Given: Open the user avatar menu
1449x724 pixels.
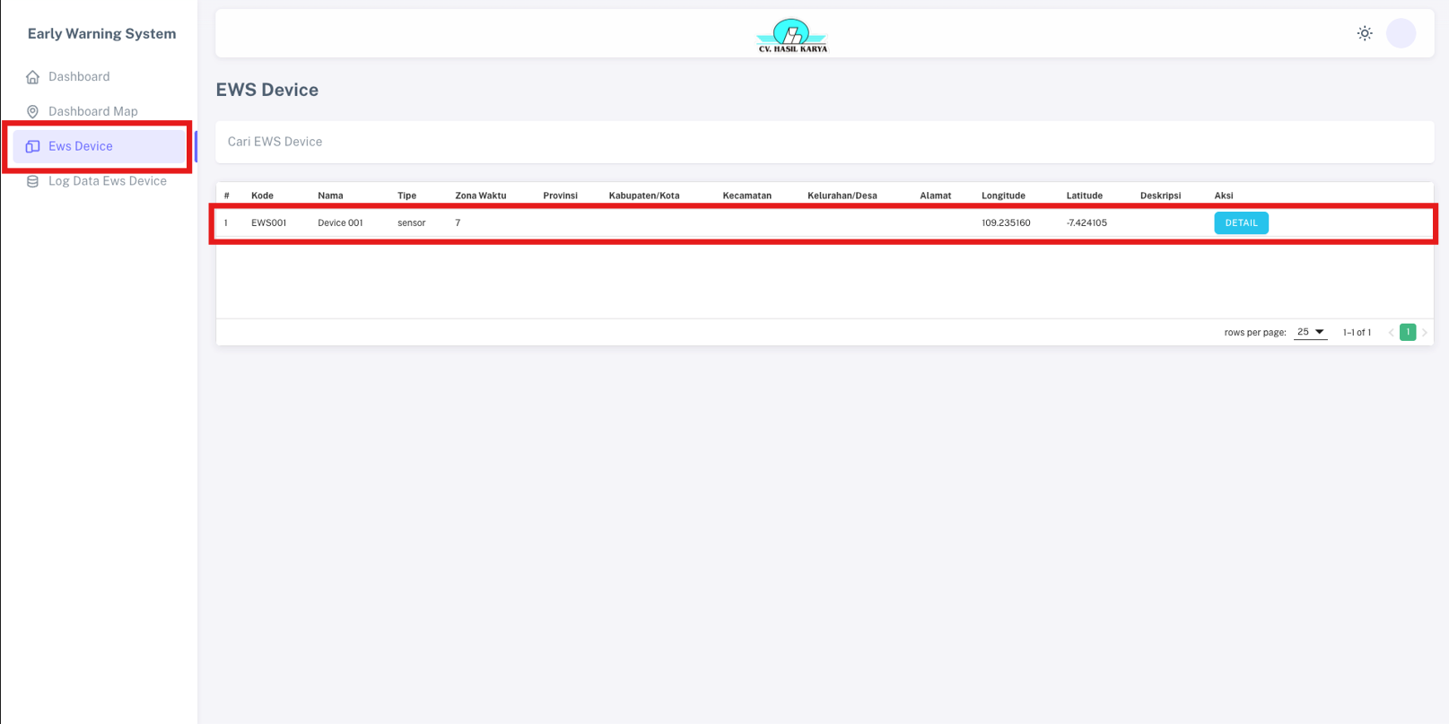Looking at the screenshot, I should pos(1401,33).
